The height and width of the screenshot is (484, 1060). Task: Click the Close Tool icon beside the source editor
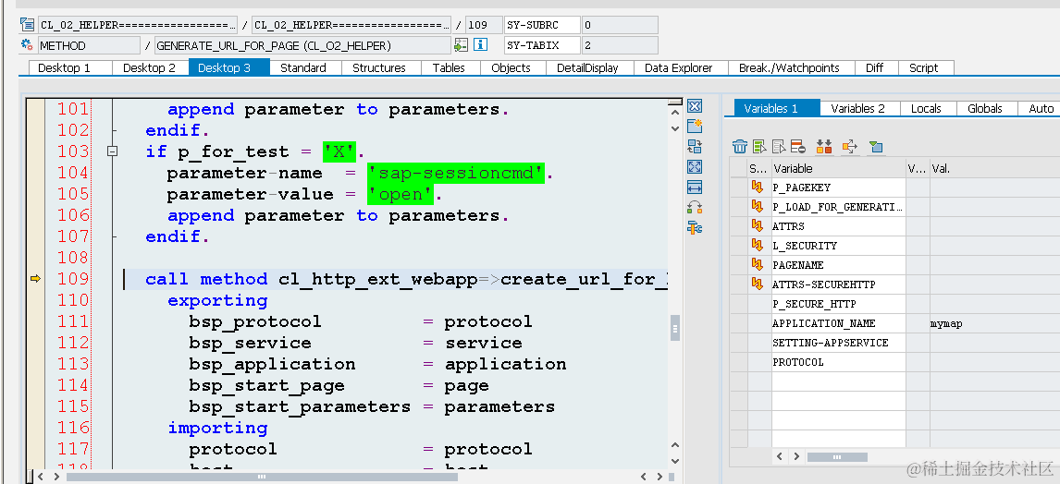[695, 106]
